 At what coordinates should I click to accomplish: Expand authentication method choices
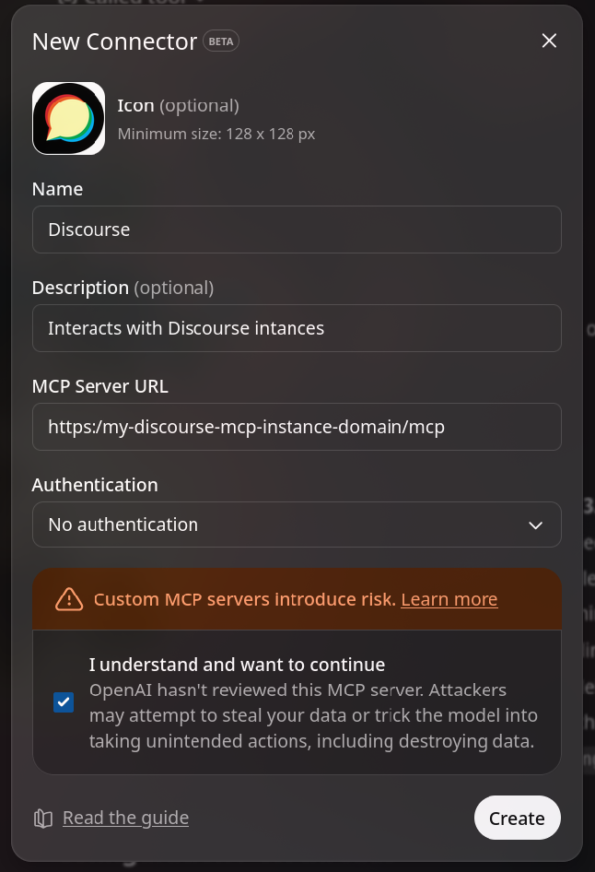coord(297,524)
